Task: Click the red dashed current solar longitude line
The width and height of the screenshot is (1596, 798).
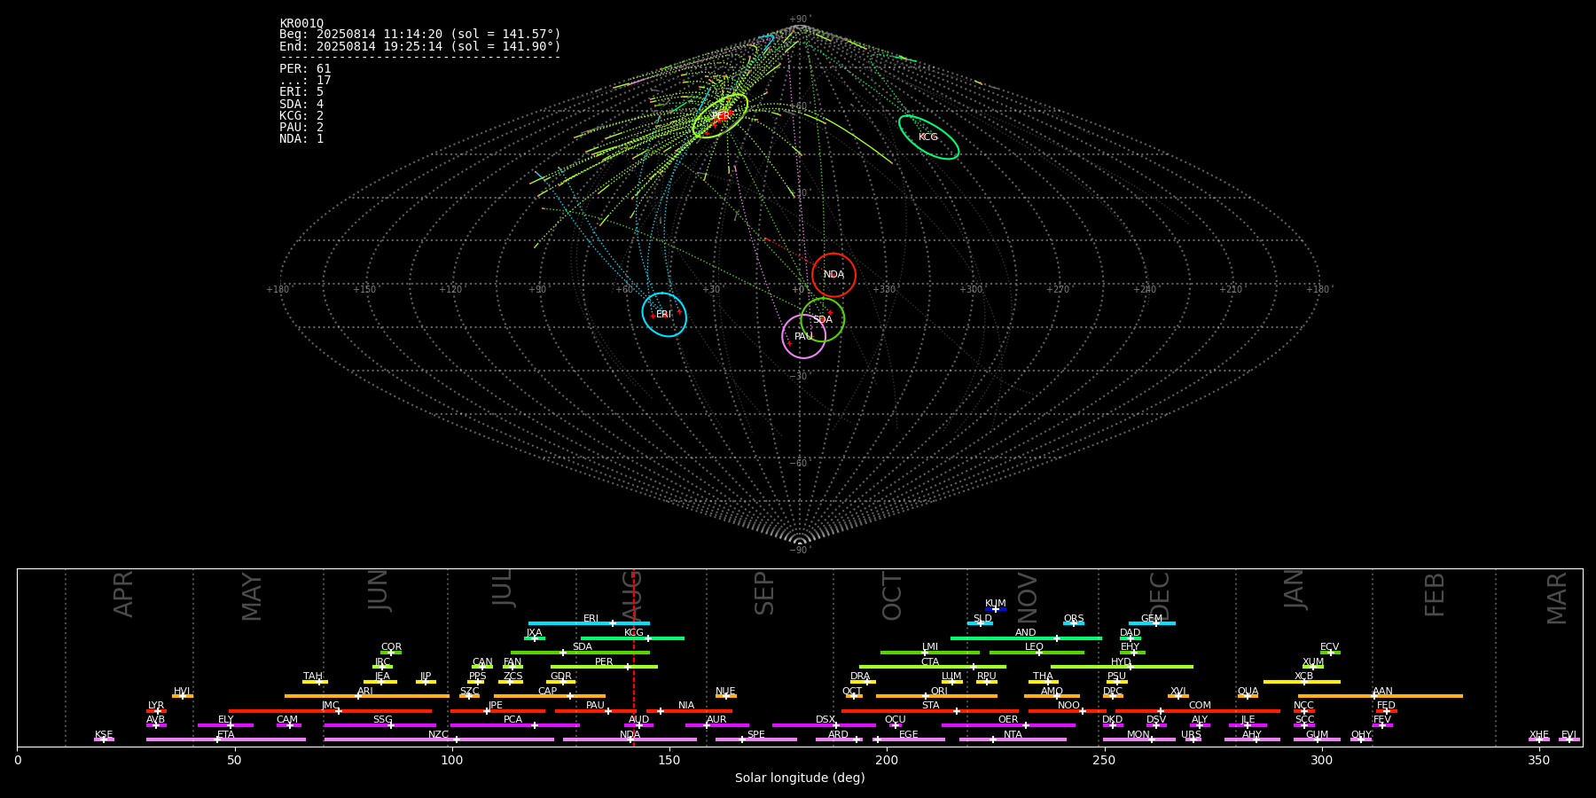Action: [x=633, y=657]
